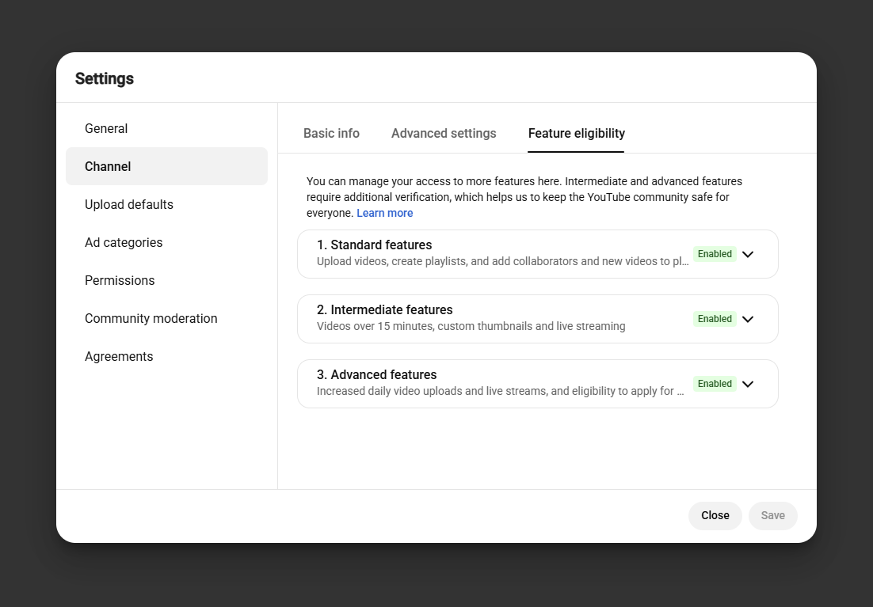Switch to the Basic info tab
This screenshot has width=873, height=607.
coord(331,134)
